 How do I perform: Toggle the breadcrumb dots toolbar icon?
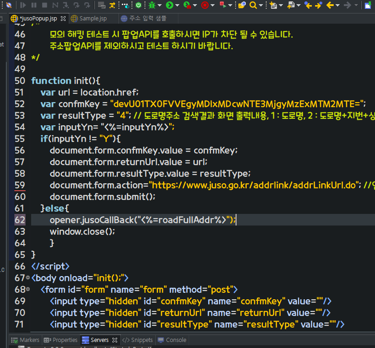click(x=125, y=5)
